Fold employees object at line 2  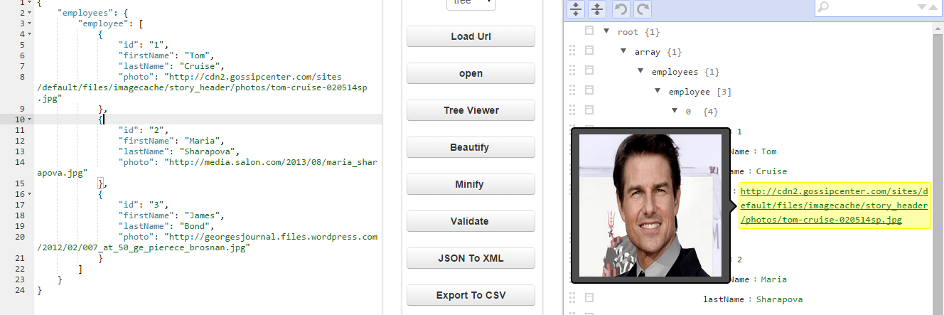coord(31,13)
